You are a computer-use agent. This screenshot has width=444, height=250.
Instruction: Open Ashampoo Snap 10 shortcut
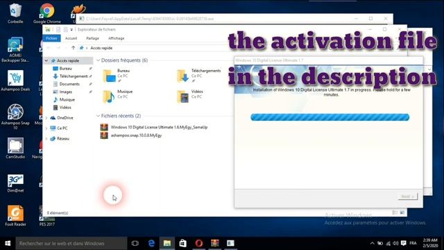click(15, 117)
